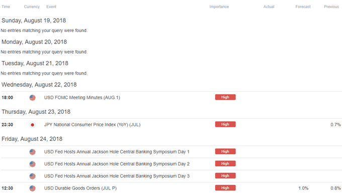The height and width of the screenshot is (195, 342).
Task: Select the Wednesday, August 22, 2018 heading
Action: point(39,85)
